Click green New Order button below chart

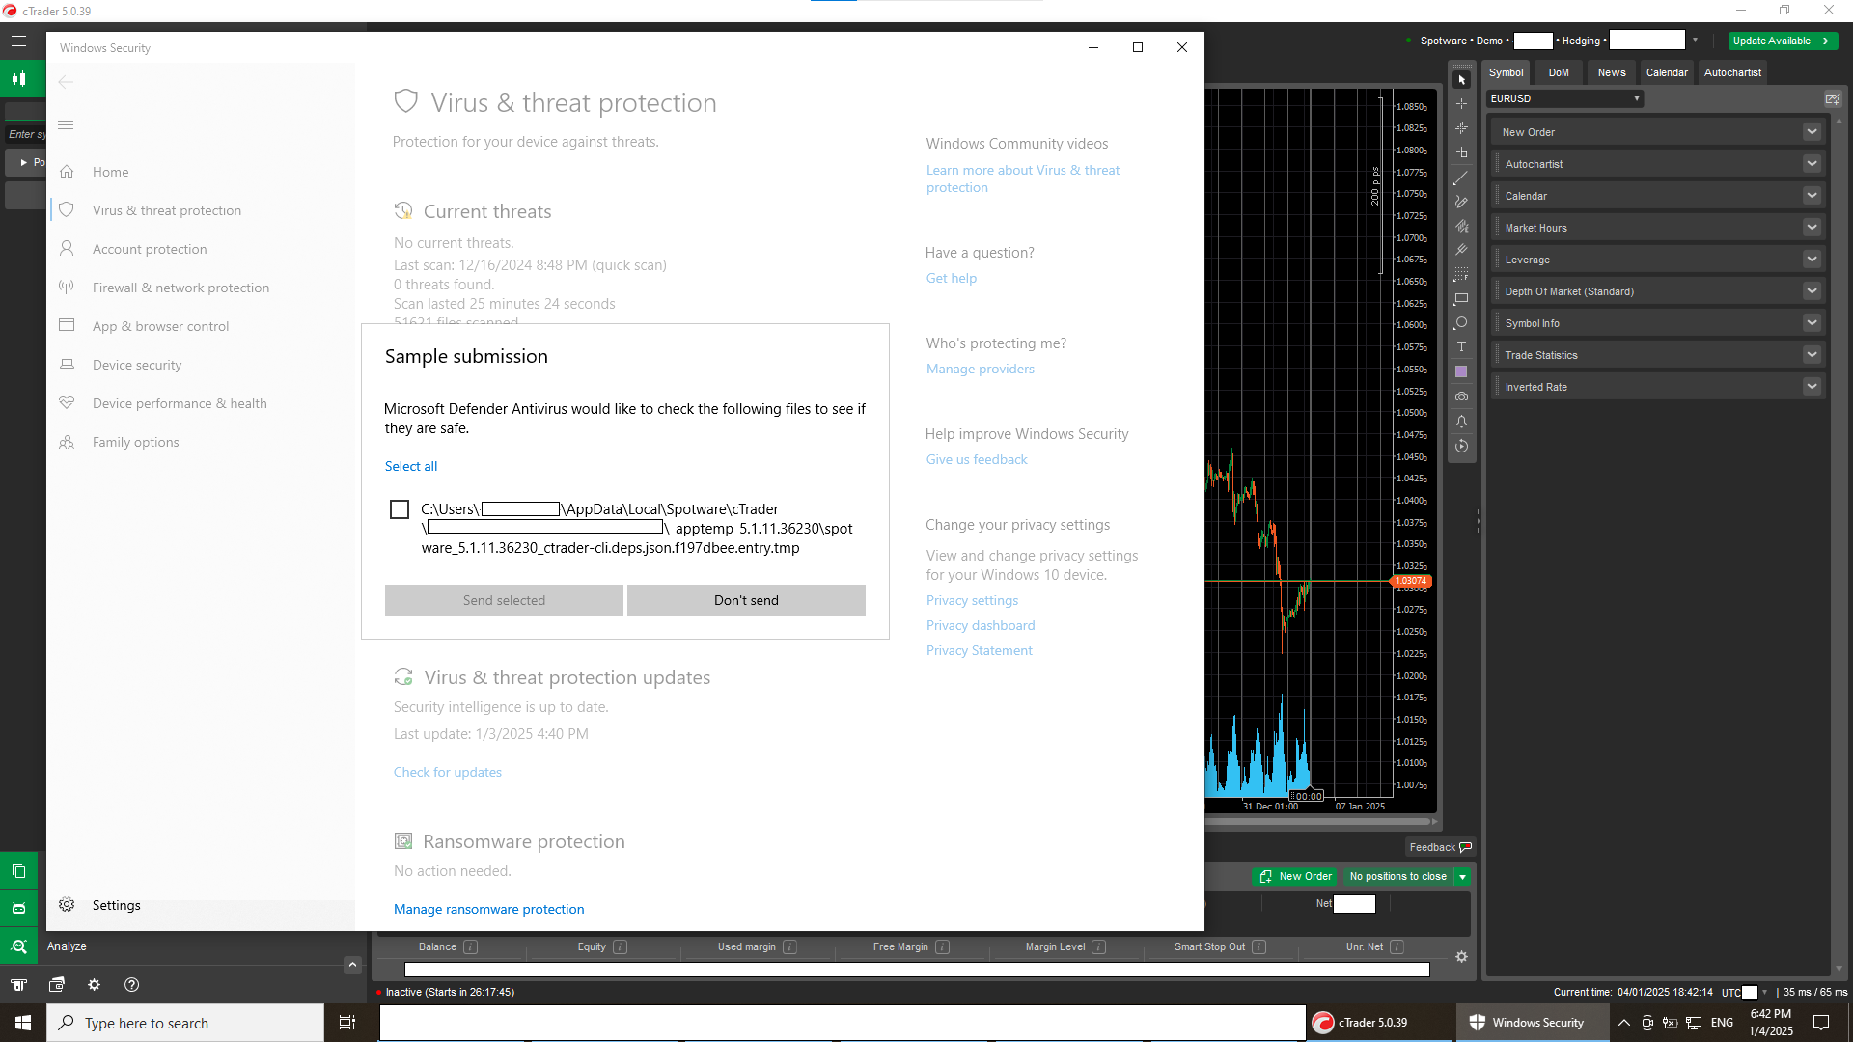(x=1295, y=877)
